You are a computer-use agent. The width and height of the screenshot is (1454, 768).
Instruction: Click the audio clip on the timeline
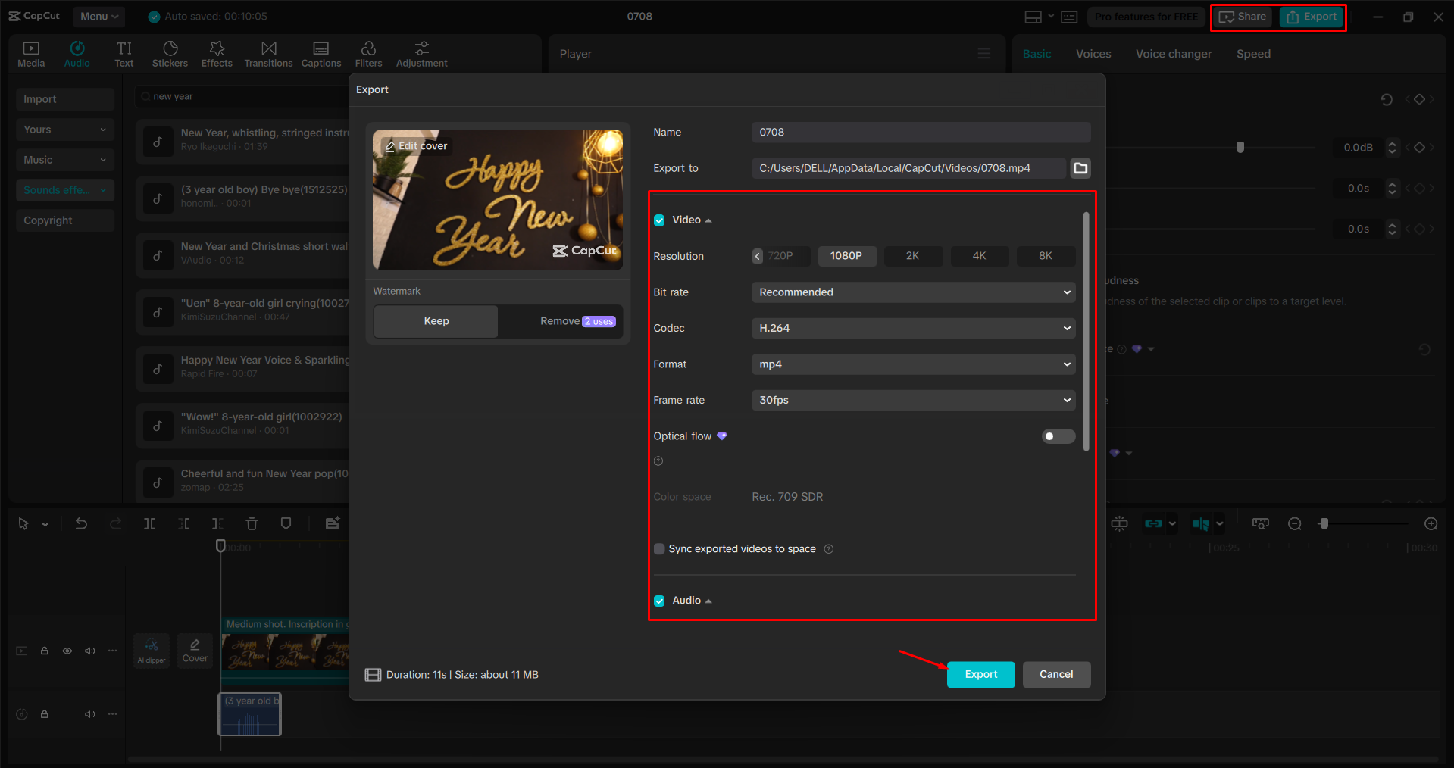[250, 714]
